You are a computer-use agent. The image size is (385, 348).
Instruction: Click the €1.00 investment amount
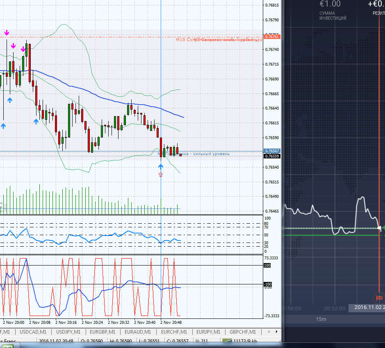(330, 4)
